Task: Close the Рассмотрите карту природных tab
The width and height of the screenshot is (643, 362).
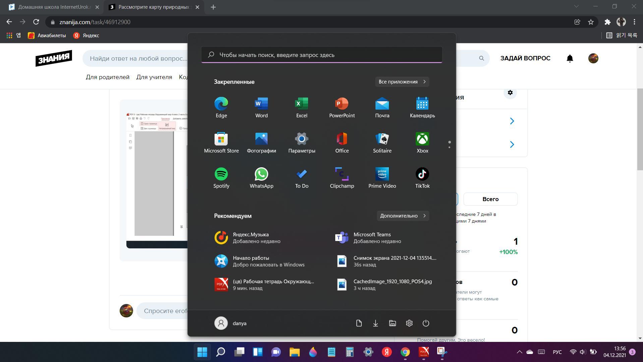Action: (x=197, y=7)
